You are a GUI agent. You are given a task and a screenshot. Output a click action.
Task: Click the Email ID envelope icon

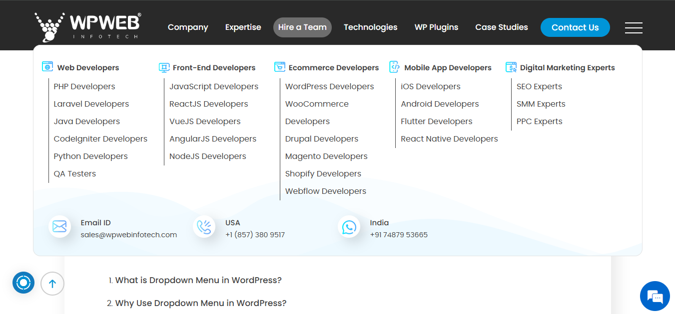(x=59, y=227)
